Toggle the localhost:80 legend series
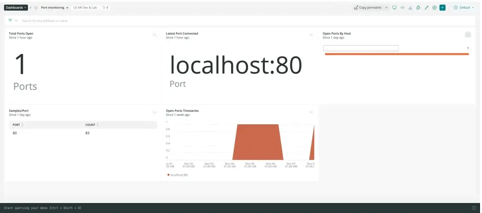The image size is (482, 213). point(178,175)
